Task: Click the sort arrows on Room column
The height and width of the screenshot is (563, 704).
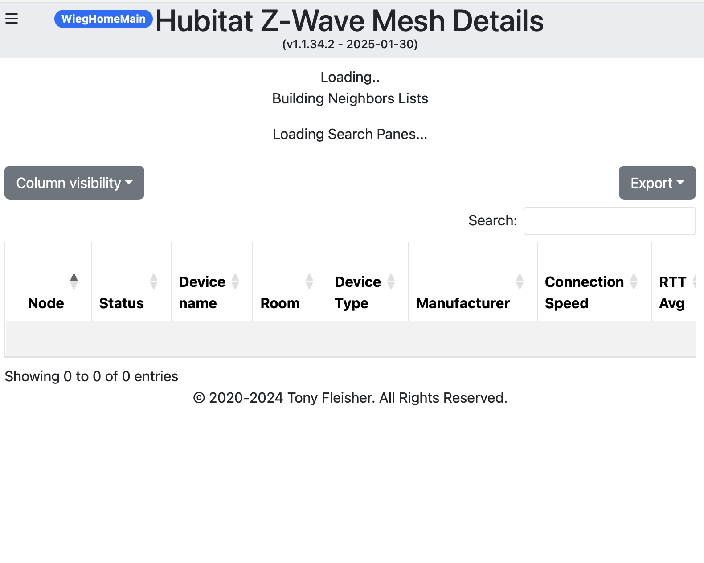Action: click(309, 281)
